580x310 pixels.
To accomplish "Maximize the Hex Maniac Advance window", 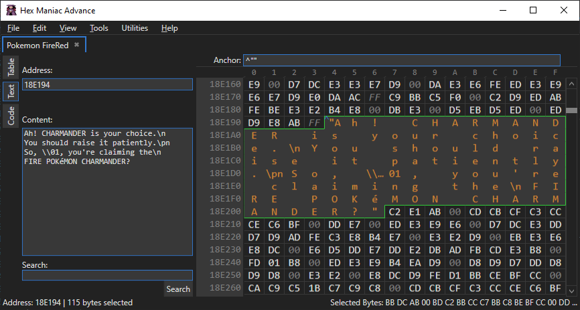I will click(533, 10).
